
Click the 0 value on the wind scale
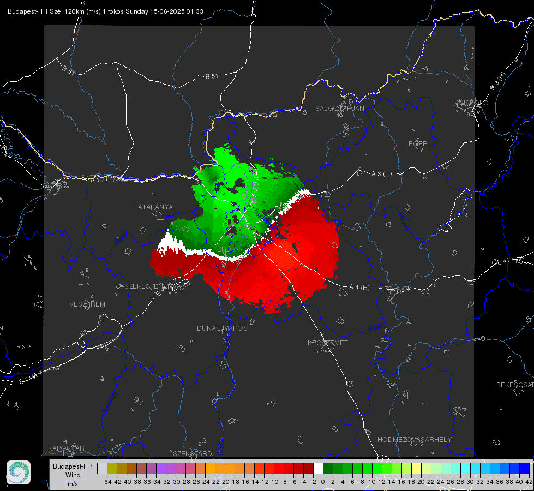[x=323, y=482]
